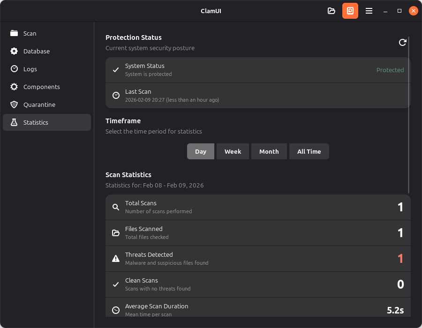Image resolution: width=422 pixels, height=328 pixels.
Task: Maximize the ClamUI window
Action: click(x=399, y=11)
